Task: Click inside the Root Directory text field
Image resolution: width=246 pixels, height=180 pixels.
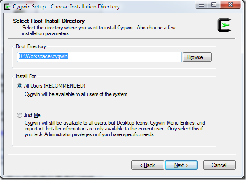Action: pos(99,57)
